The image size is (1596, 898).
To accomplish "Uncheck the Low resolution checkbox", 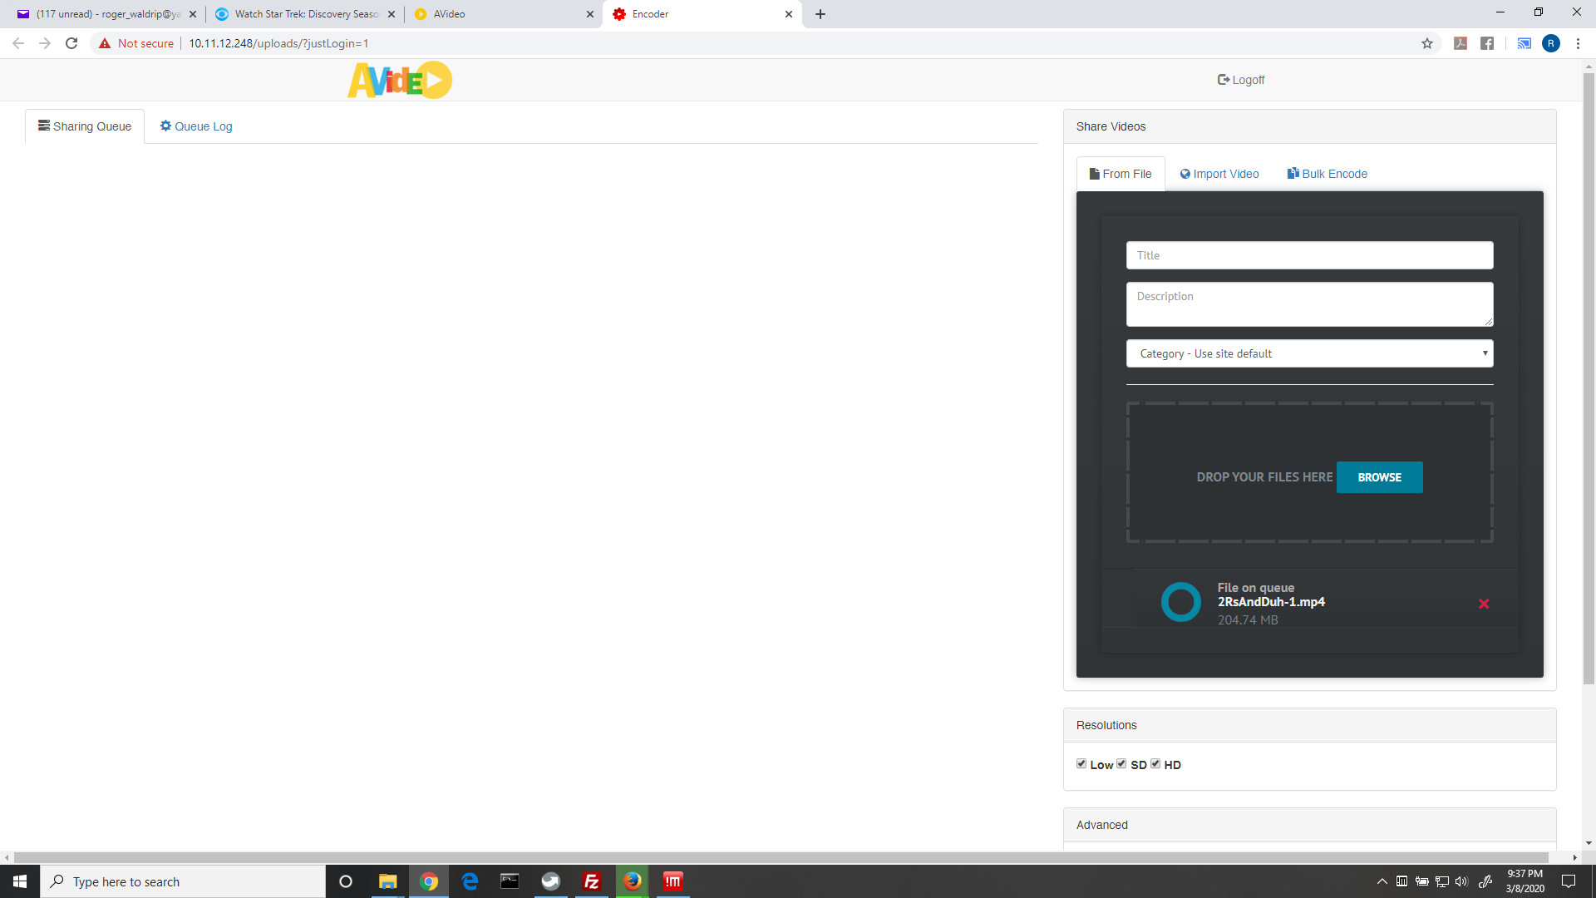I will coord(1081,763).
